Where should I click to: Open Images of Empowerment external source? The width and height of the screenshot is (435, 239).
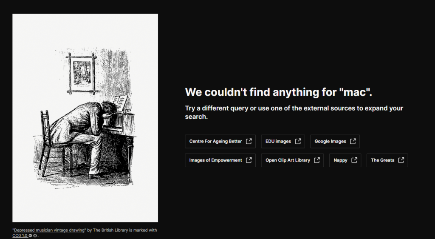click(215, 160)
